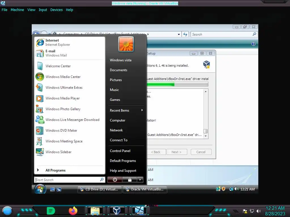Click Next button in Setup wizard
The height and width of the screenshot is (217, 290).
[177, 152]
